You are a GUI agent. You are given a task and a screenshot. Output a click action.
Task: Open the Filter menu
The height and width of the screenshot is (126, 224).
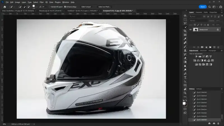pyautogui.click(x=41, y=2)
